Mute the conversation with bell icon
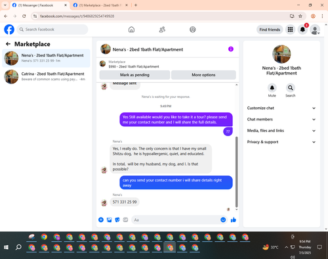 [x=272, y=88]
